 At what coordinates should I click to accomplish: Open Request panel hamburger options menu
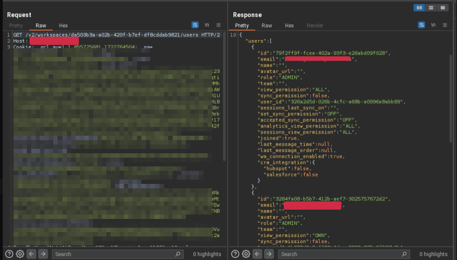(x=219, y=25)
